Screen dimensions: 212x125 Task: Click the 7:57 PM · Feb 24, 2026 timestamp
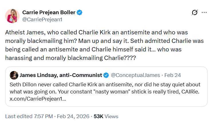pos(60,116)
